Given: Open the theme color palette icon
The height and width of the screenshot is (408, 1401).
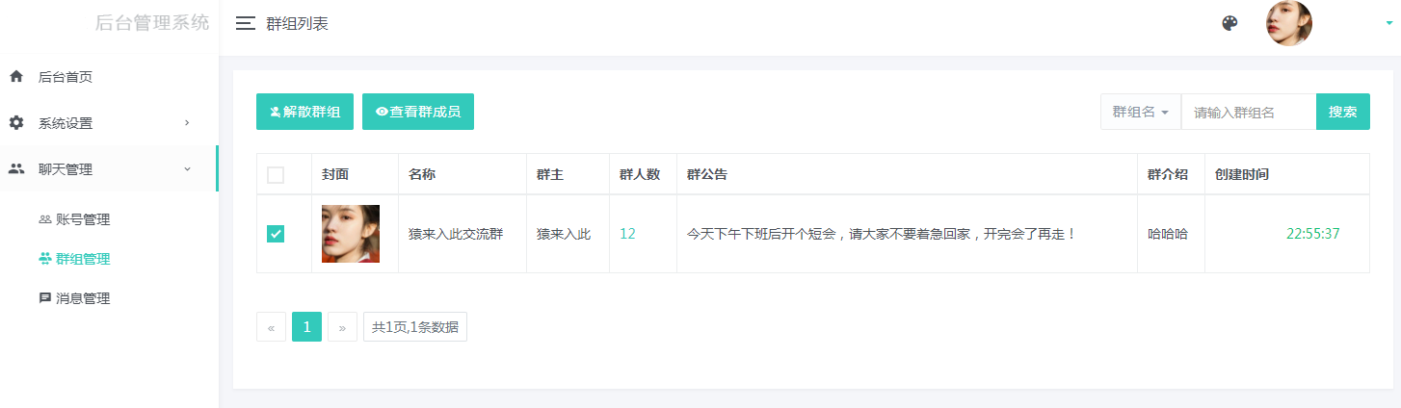Looking at the screenshot, I should 1229,24.
